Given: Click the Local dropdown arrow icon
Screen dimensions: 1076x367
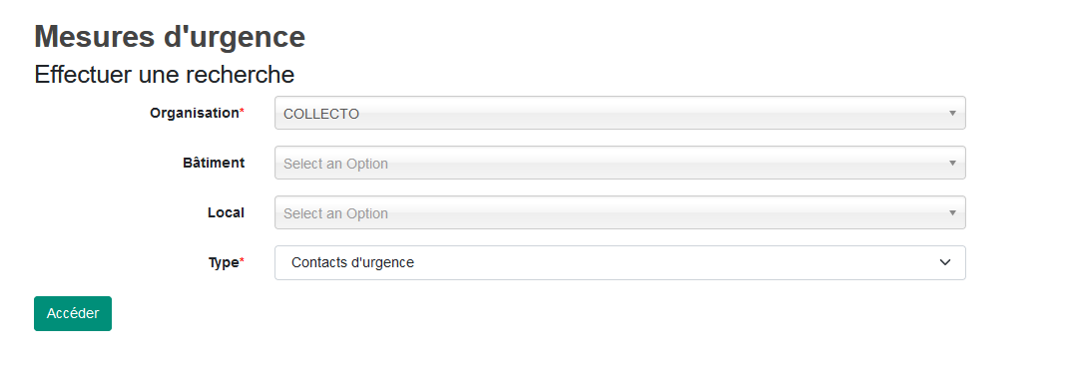Looking at the screenshot, I should pyautogui.click(x=952, y=212).
